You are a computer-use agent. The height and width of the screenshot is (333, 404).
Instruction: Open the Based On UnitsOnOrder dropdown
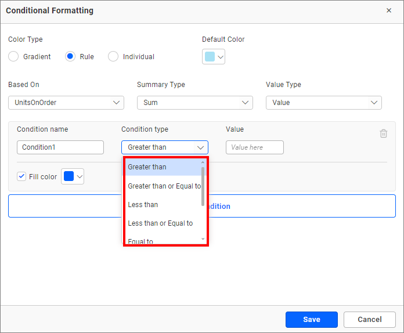pyautogui.click(x=66, y=103)
